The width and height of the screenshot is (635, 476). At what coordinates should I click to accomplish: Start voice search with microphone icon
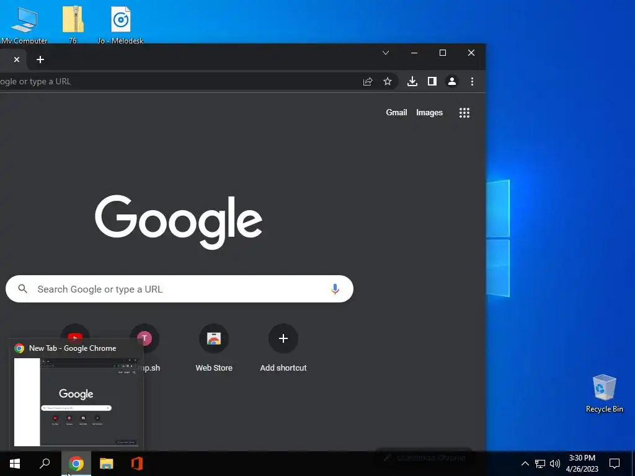click(x=335, y=289)
